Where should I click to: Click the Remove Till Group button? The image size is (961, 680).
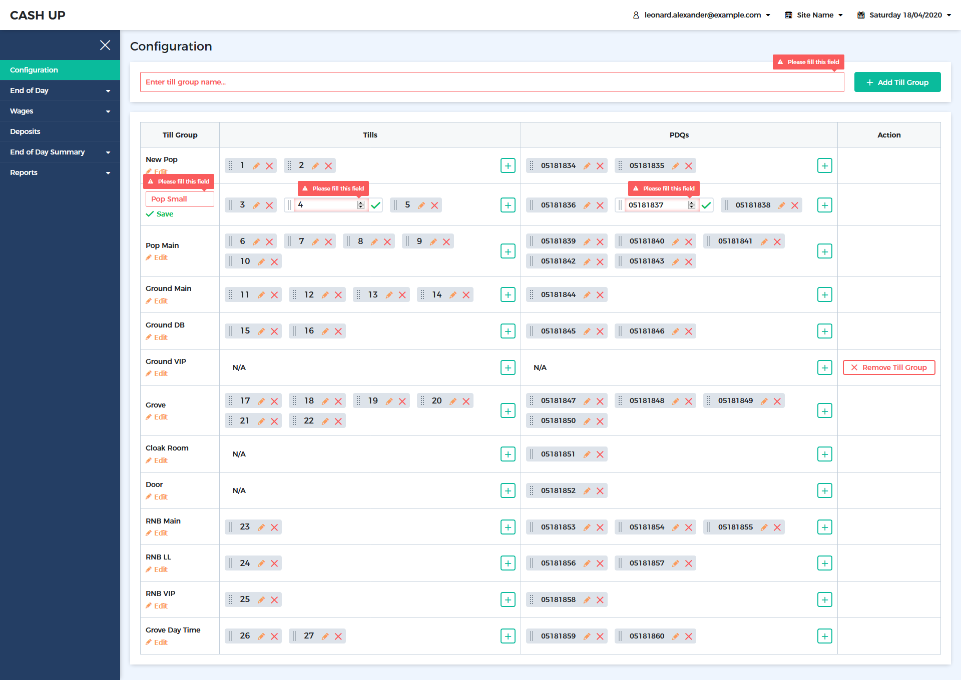pos(889,367)
